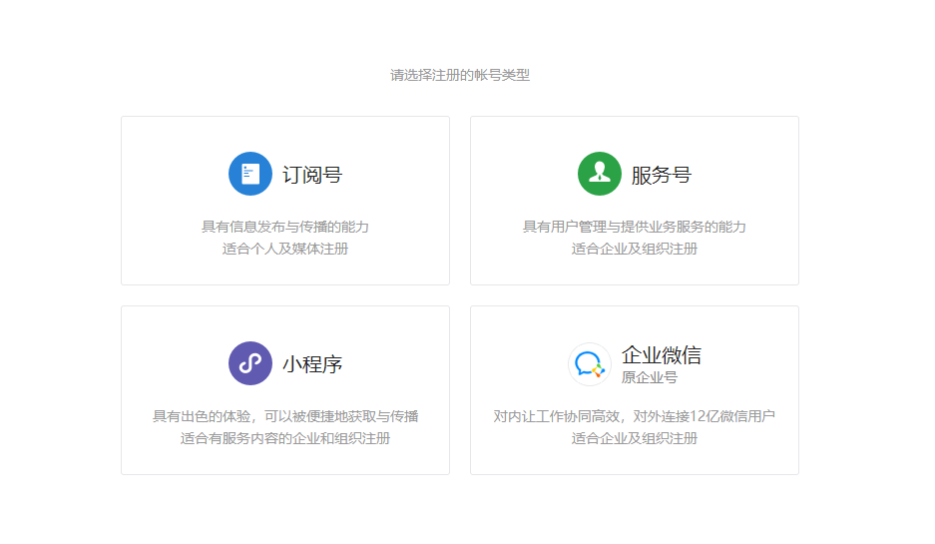935x544 pixels.
Task: Select the 服务号 title text
Action: point(661,175)
